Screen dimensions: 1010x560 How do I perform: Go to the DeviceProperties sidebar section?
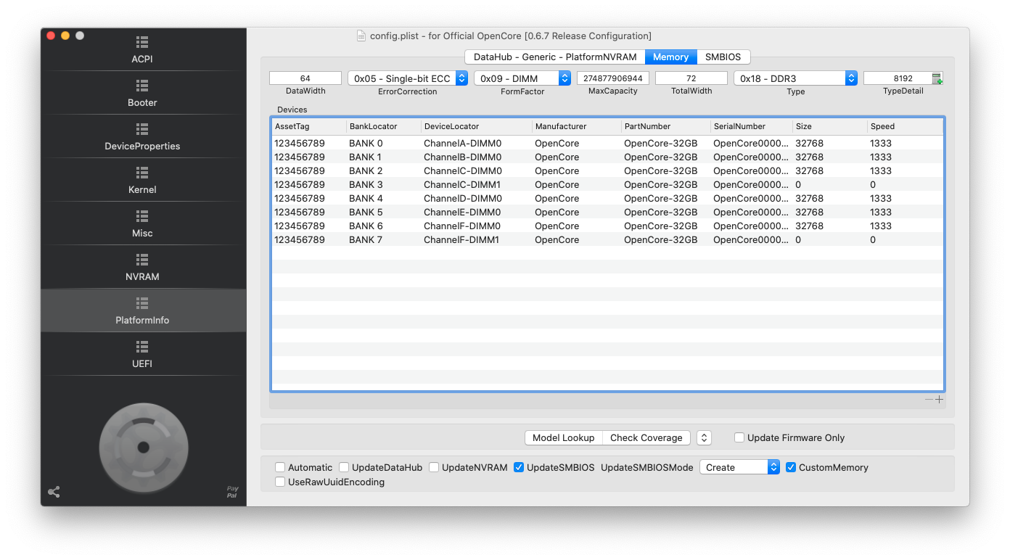click(142, 136)
